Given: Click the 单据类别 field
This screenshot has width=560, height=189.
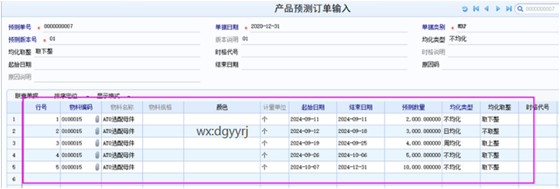Looking at the screenshot, I should click(507, 27).
